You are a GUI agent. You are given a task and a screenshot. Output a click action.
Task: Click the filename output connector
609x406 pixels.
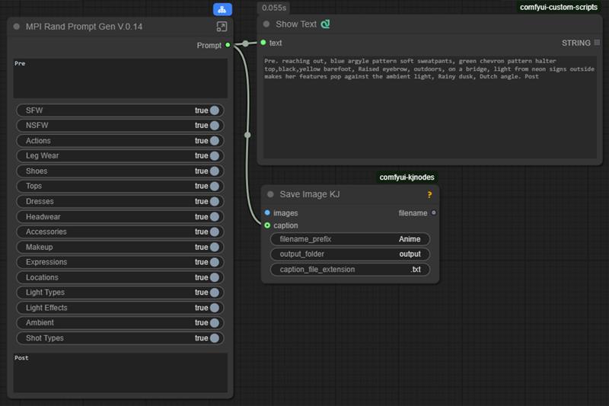click(434, 213)
